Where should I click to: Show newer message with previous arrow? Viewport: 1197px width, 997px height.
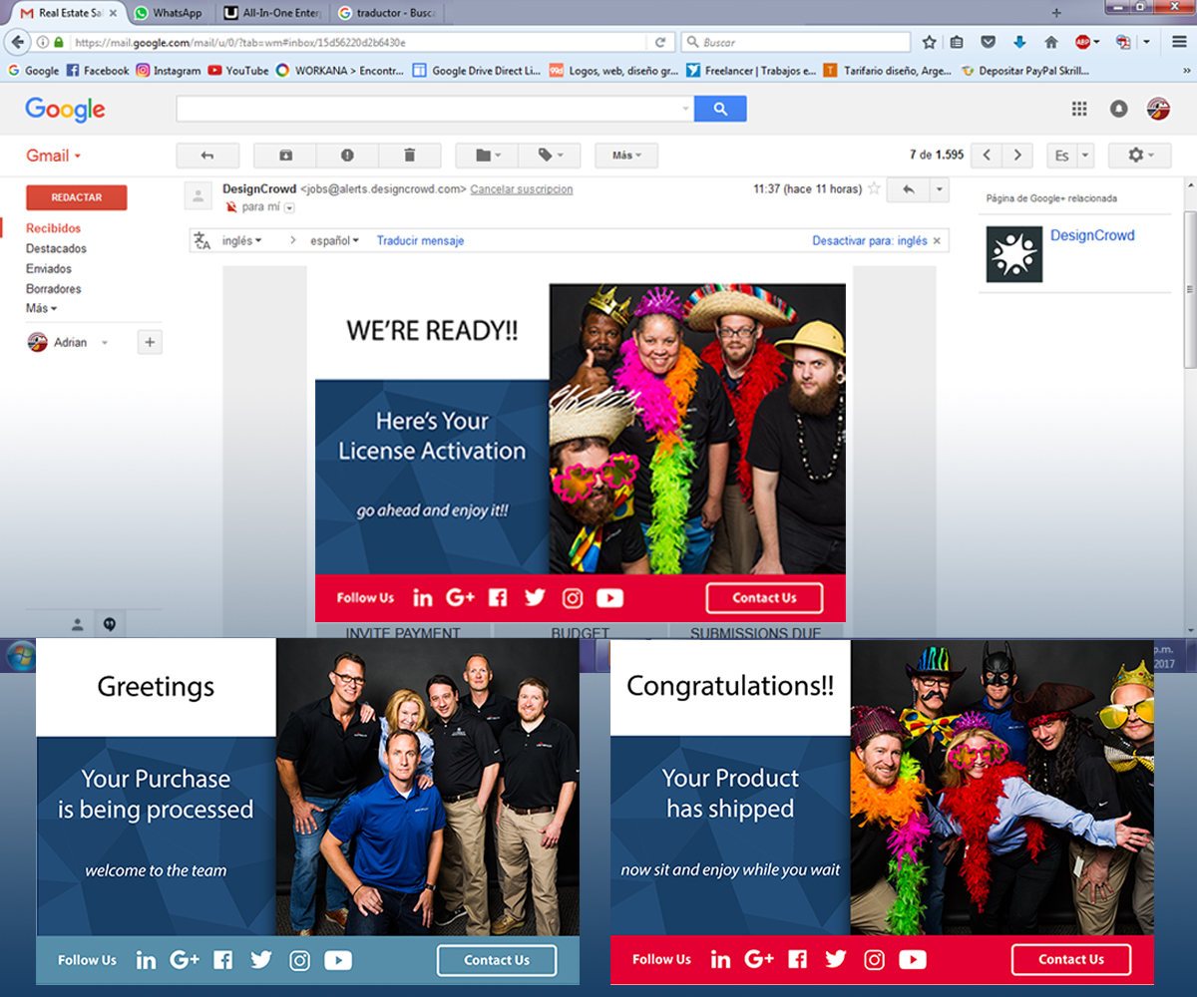(x=987, y=156)
